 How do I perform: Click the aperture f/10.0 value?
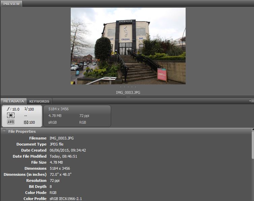(13, 109)
